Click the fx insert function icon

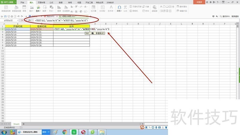tap(29, 20)
